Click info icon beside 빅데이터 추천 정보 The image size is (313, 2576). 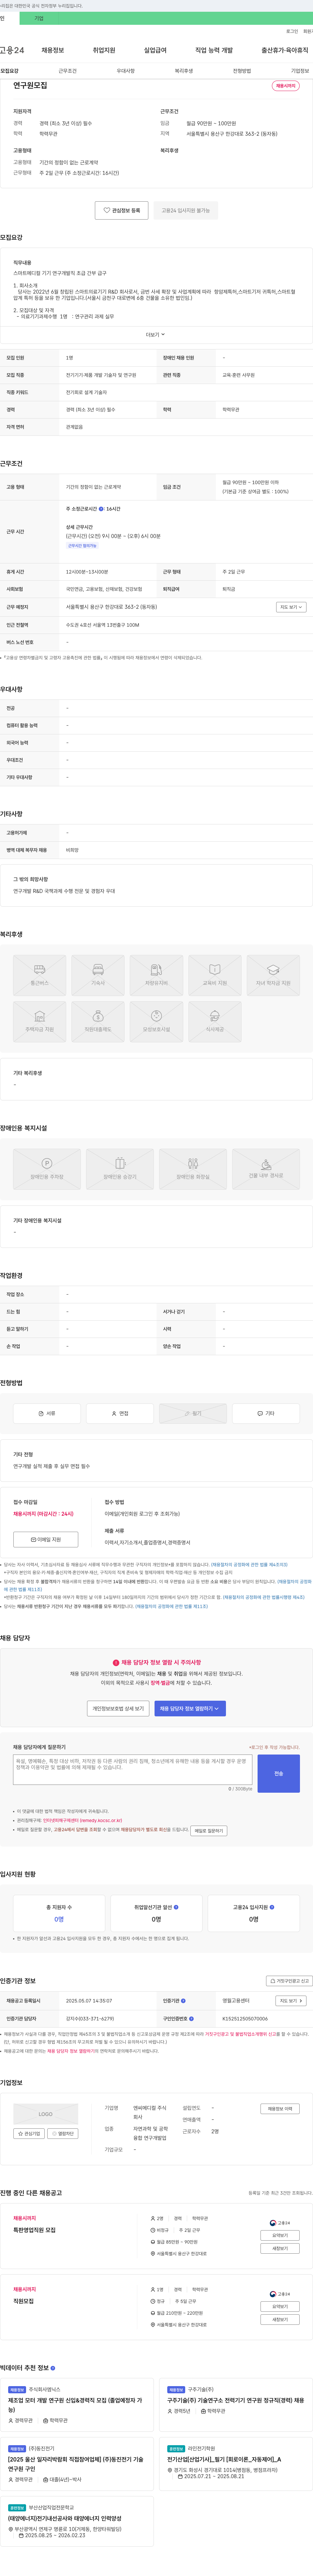[53, 2368]
